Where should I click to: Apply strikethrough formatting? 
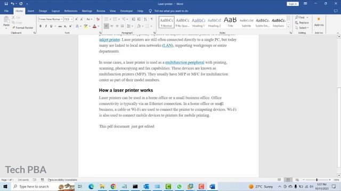(60, 26)
